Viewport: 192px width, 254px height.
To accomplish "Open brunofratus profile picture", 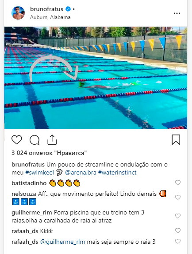I will (x=18, y=13).
